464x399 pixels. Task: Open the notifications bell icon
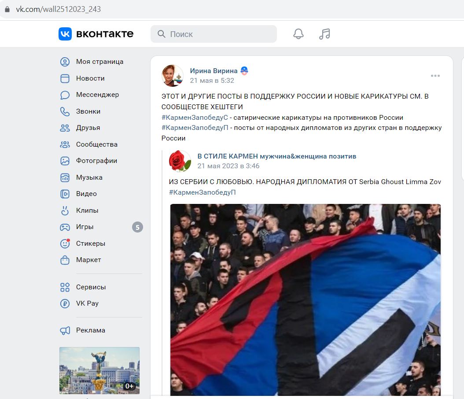coord(298,34)
